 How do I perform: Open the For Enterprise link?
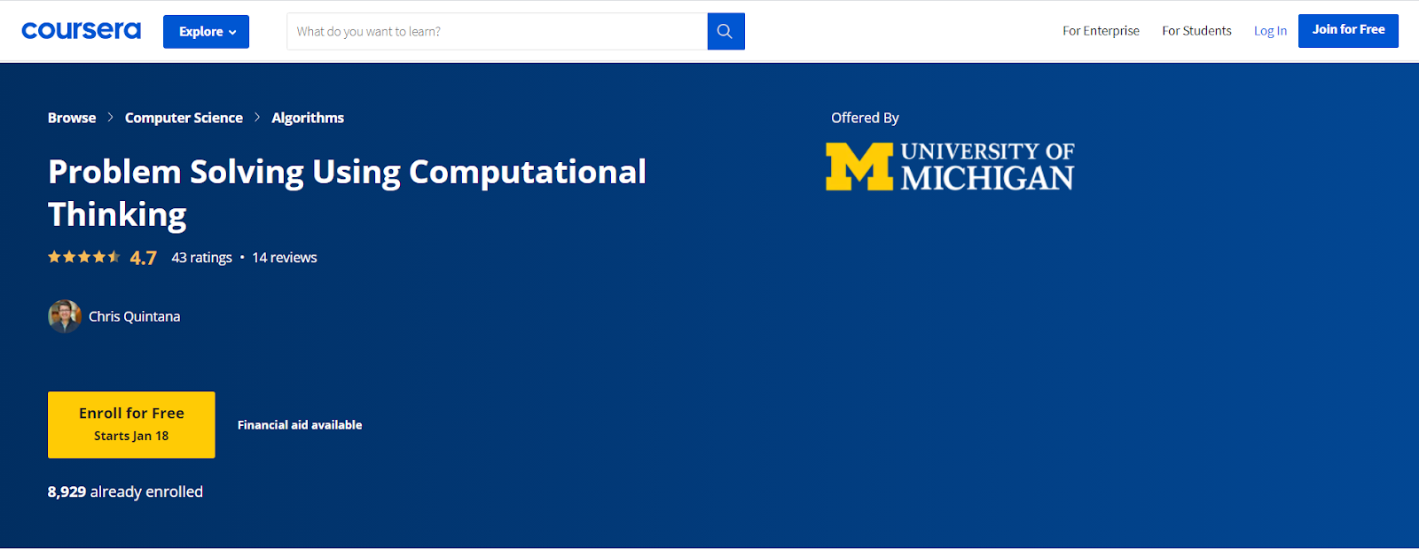1101,31
